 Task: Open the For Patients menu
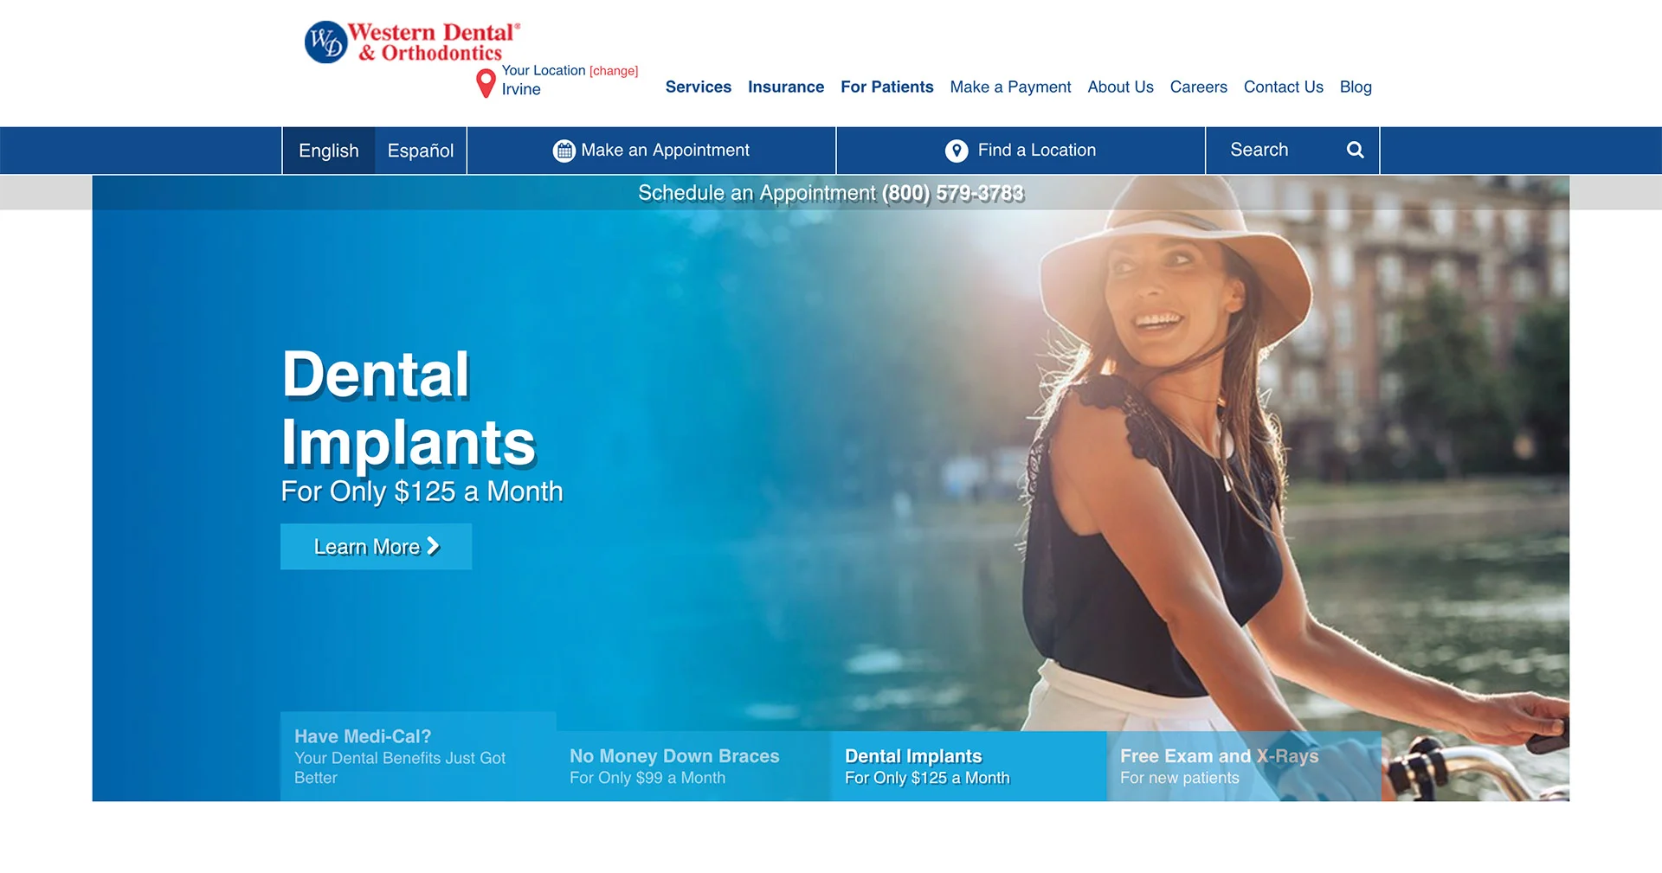tap(887, 87)
